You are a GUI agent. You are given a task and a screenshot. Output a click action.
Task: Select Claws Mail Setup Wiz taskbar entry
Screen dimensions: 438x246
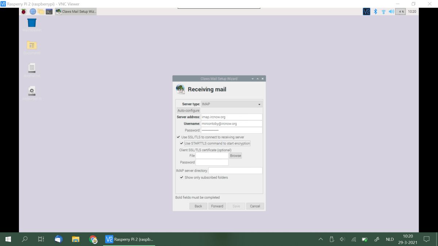click(76, 12)
